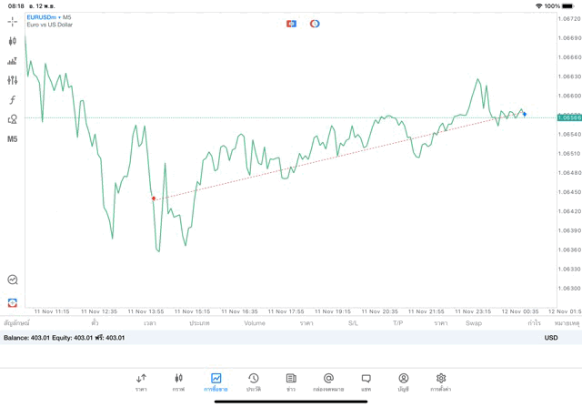582x407 pixels.
Task: Open the indicators function (f) icon
Action: click(13, 100)
